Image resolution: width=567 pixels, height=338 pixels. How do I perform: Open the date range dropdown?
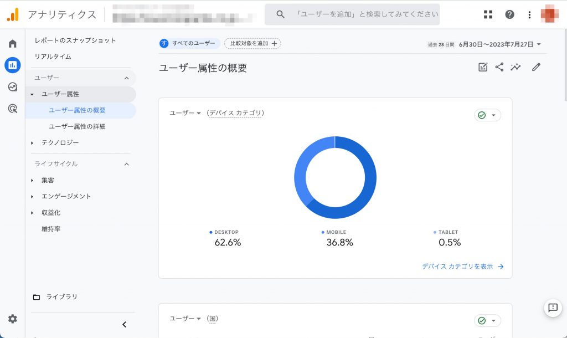pos(499,44)
